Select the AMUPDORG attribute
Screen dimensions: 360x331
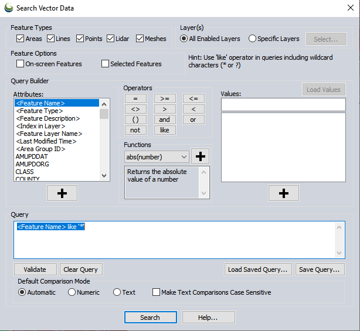(33, 164)
